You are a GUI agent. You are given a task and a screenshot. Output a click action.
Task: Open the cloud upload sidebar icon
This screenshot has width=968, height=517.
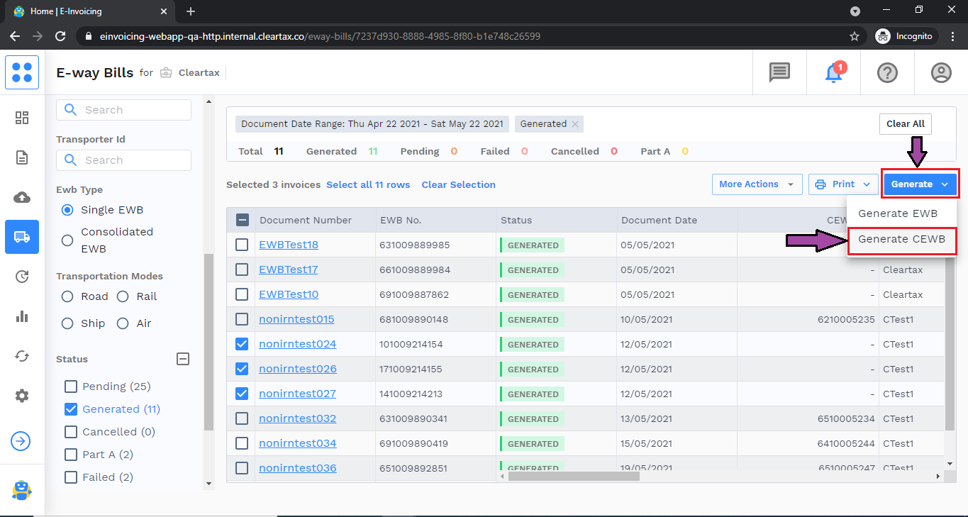click(x=22, y=197)
